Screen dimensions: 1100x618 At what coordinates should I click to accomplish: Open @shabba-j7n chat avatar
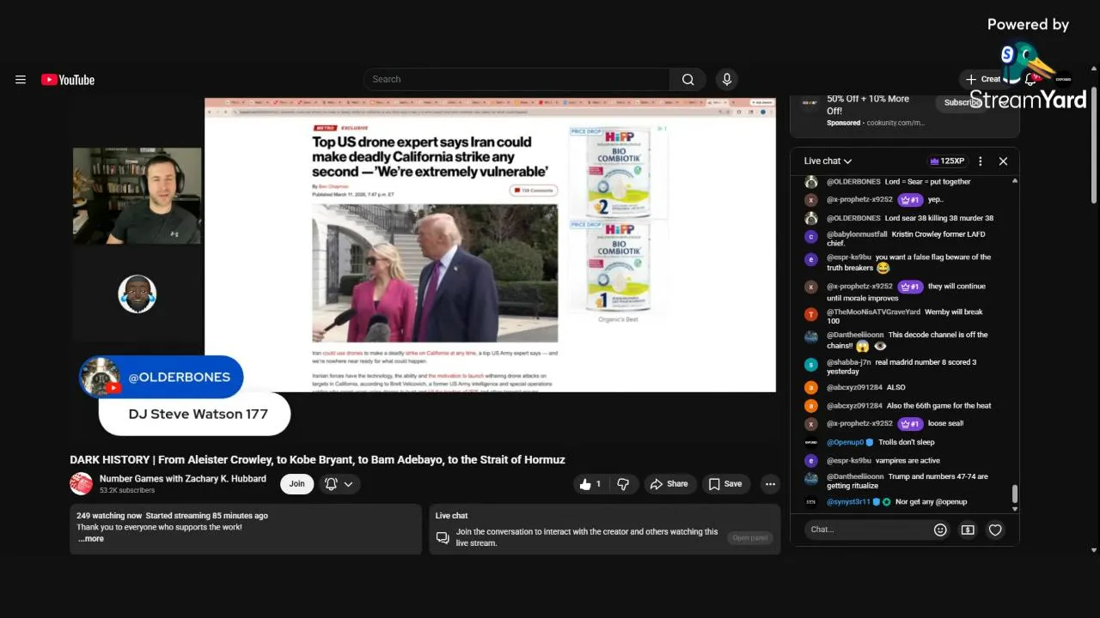[x=810, y=365]
